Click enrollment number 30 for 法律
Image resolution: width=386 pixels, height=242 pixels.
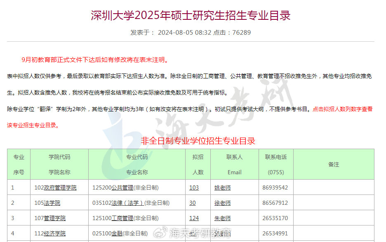click(193, 203)
